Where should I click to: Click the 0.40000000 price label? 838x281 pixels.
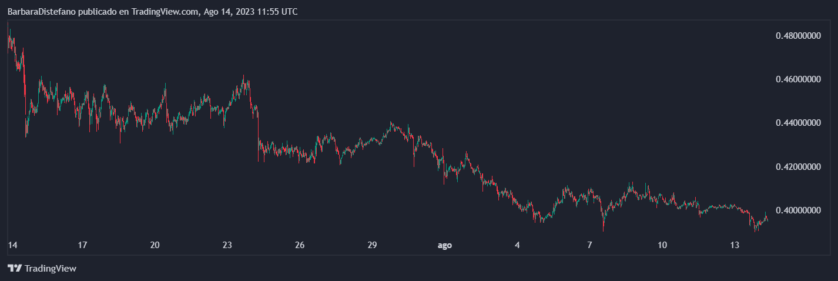[x=797, y=210]
